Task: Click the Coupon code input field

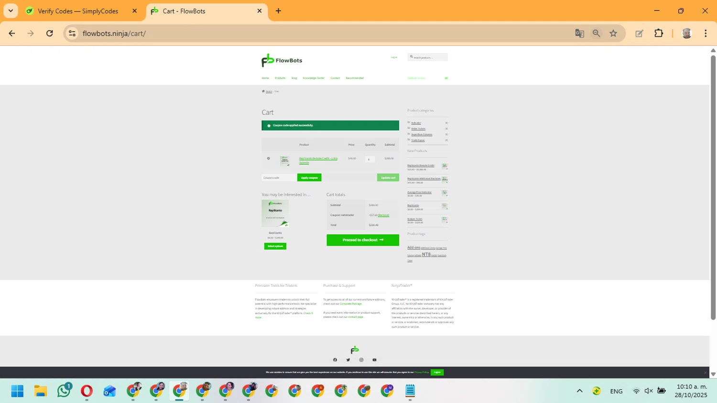Action: (279, 177)
